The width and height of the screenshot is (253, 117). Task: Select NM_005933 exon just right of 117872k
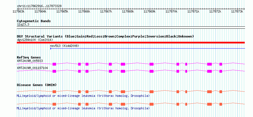[x=221, y=64]
